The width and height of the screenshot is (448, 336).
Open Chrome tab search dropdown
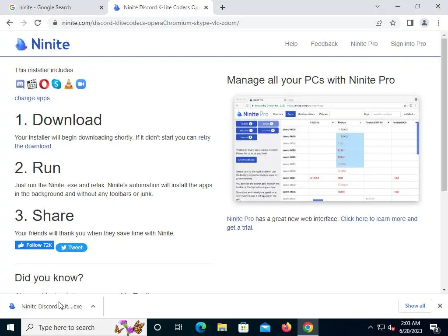pos(378,6)
